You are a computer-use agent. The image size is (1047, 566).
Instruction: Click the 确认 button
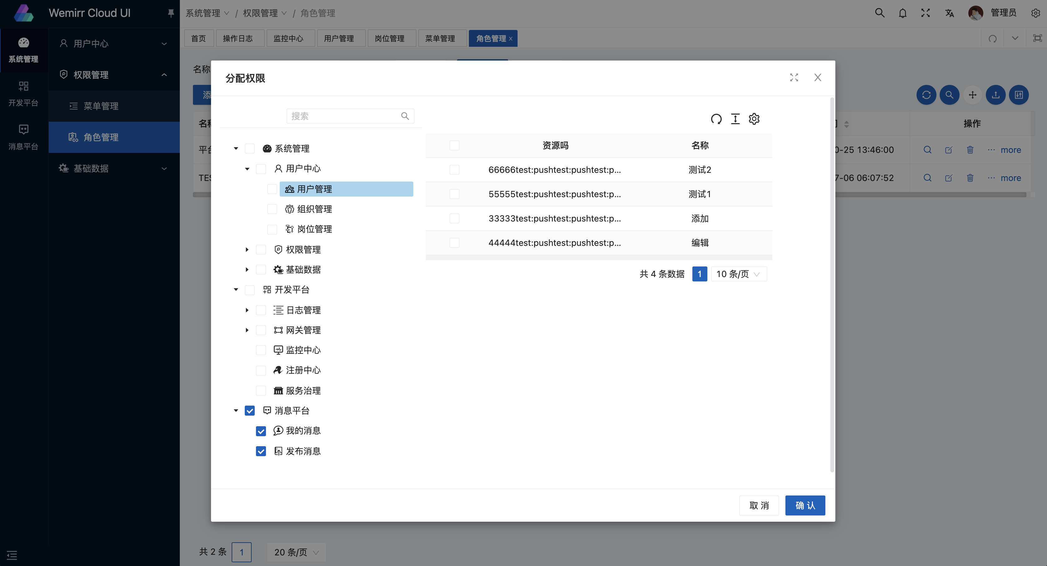805,505
